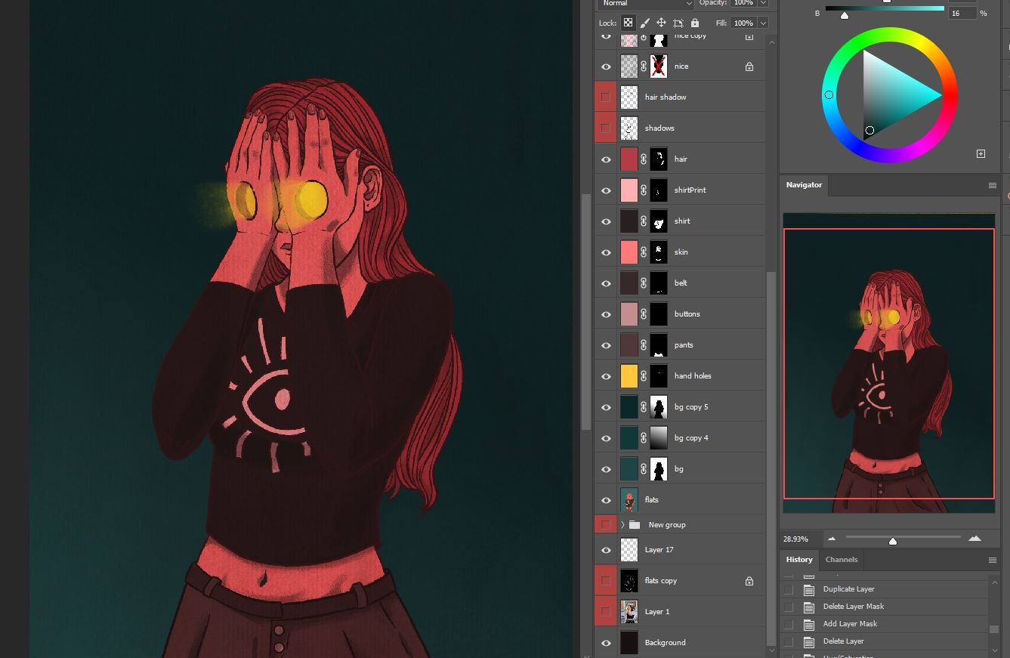Click the brightness B slider handle
This screenshot has height=658, width=1010.
point(845,16)
